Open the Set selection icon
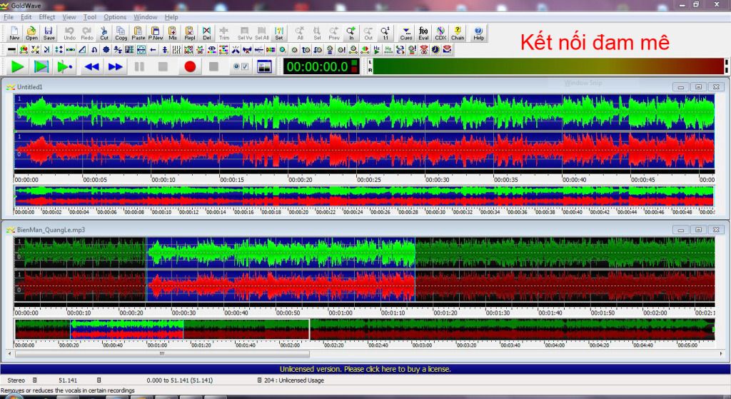The width and height of the screenshot is (731, 399). coord(279,33)
